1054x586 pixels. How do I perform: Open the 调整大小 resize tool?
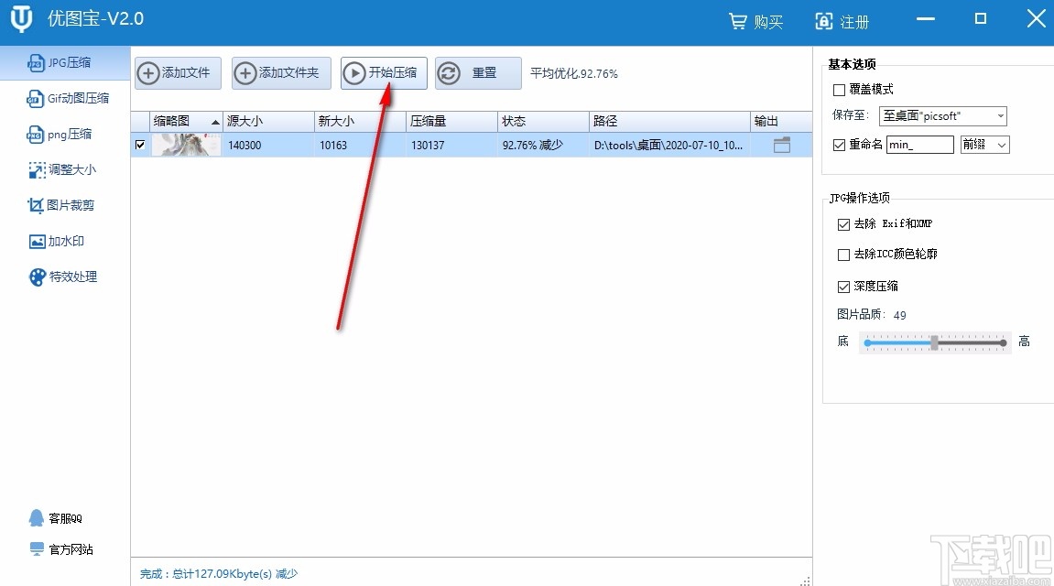pos(64,169)
